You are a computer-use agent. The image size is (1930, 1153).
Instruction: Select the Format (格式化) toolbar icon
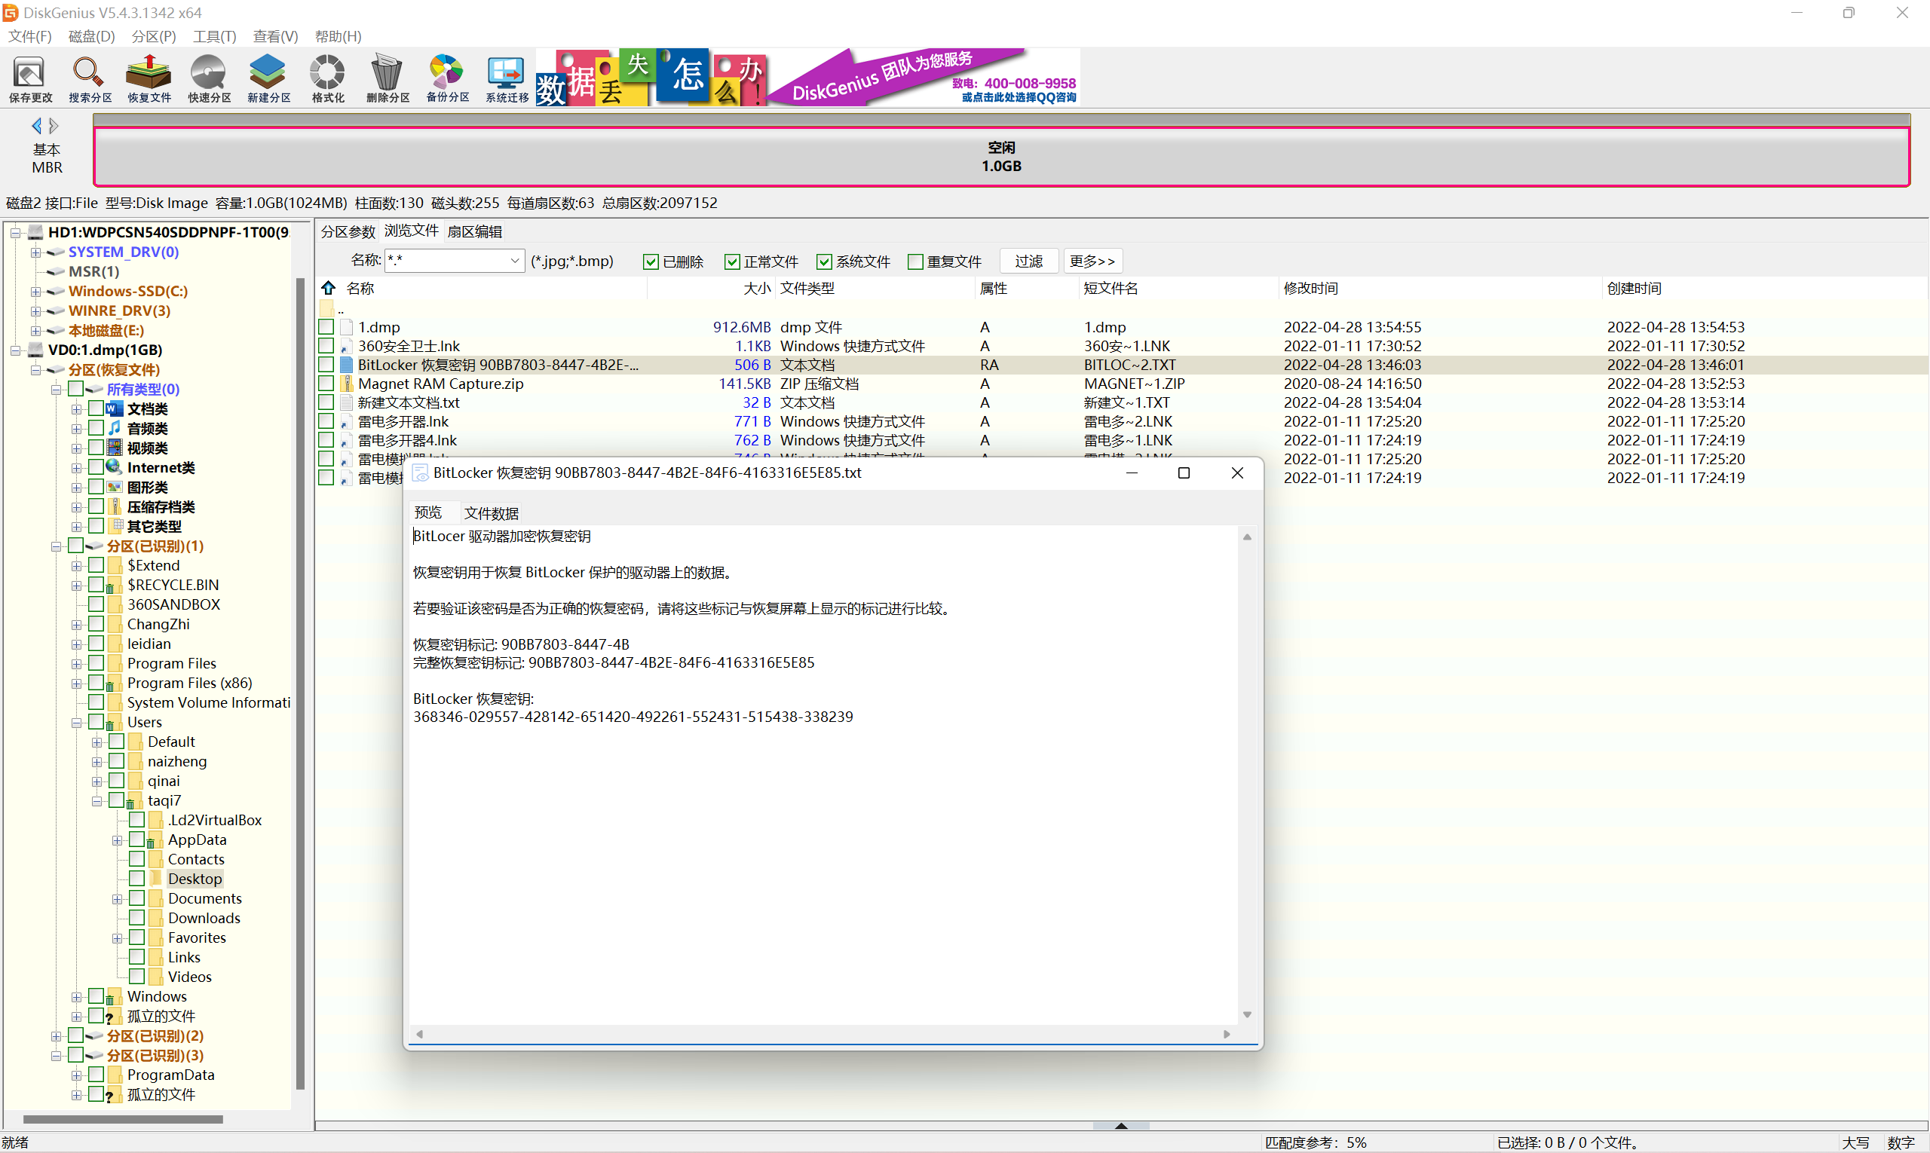click(x=328, y=79)
